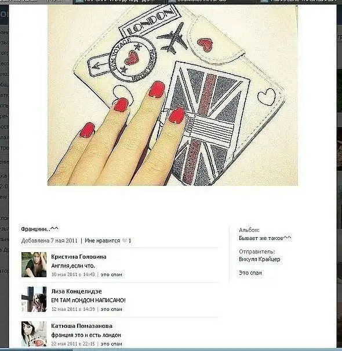Open Кристина Головина's avatar thumbnail

[34, 264]
